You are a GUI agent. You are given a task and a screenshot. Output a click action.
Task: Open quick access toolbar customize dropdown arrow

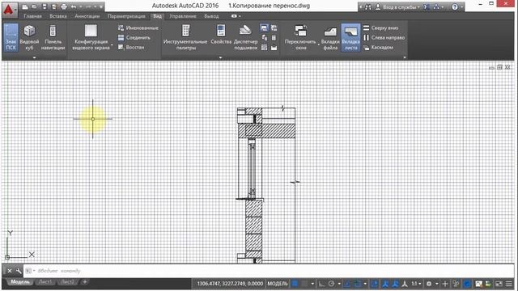click(x=101, y=6)
